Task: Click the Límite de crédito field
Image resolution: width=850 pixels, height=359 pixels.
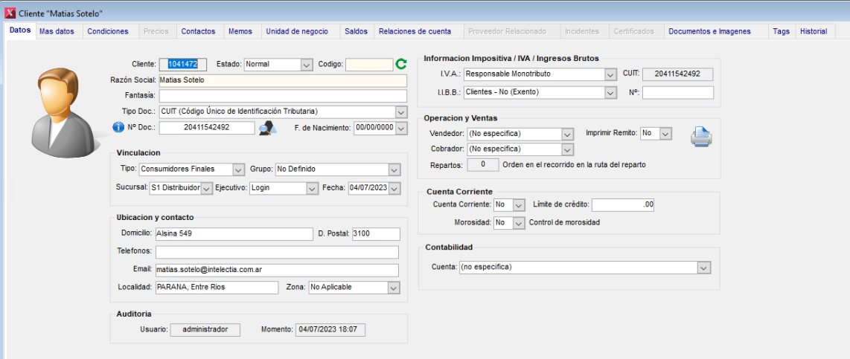Action: coord(623,204)
